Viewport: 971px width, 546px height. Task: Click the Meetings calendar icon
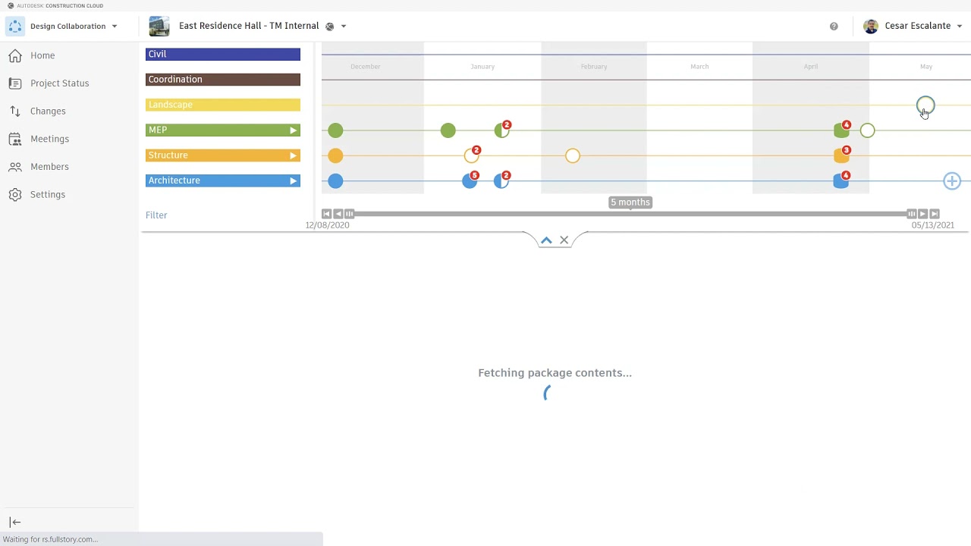(x=15, y=139)
